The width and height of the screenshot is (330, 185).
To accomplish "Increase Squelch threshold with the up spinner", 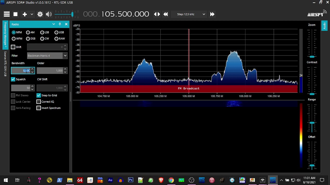I will click(x=32, y=87).
